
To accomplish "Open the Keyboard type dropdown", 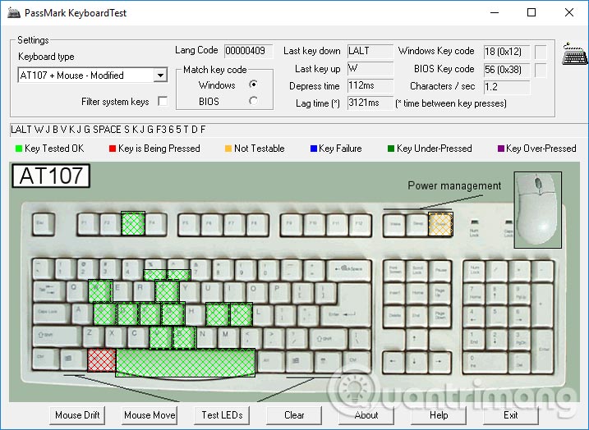I will (160, 75).
